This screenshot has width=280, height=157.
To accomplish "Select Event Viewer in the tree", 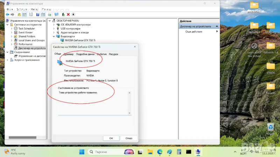I will click(26, 32).
